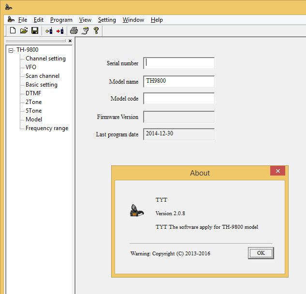The height and width of the screenshot is (294, 306).
Task: Select Scan channel in the tree
Action: point(43,76)
